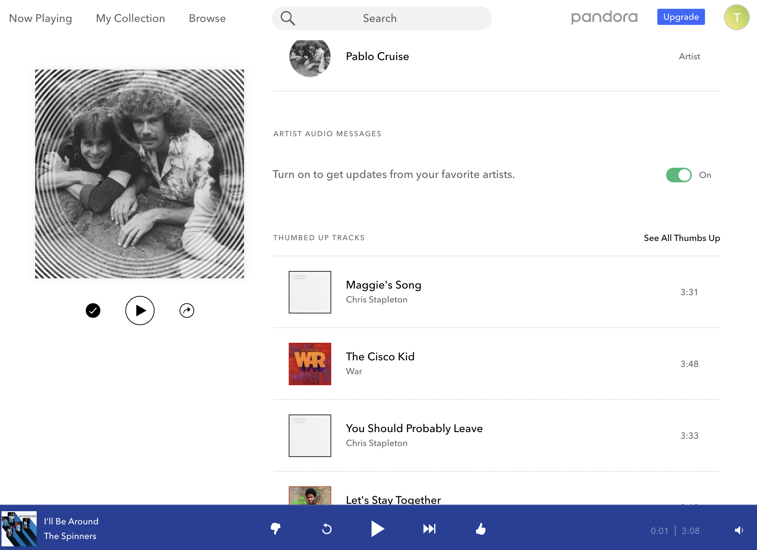Click the thumbs up icon in playback bar
This screenshot has height=550, width=757.
point(481,528)
